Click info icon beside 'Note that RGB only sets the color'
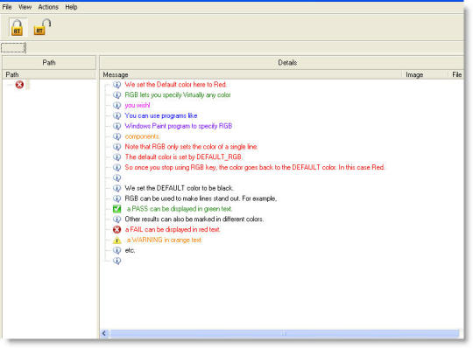 pos(116,147)
